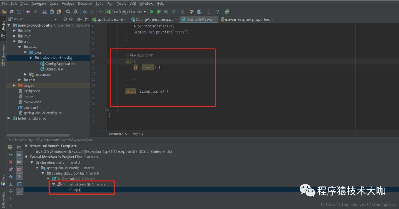Toggle preview usages in Find panel
The image size is (399, 209).
19,184
